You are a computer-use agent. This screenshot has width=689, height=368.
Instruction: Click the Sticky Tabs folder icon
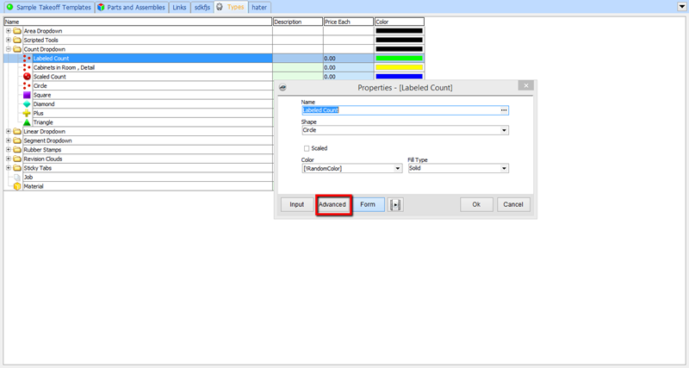pos(17,168)
